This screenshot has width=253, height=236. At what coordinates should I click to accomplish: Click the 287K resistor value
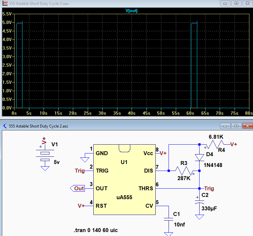pos(184,178)
